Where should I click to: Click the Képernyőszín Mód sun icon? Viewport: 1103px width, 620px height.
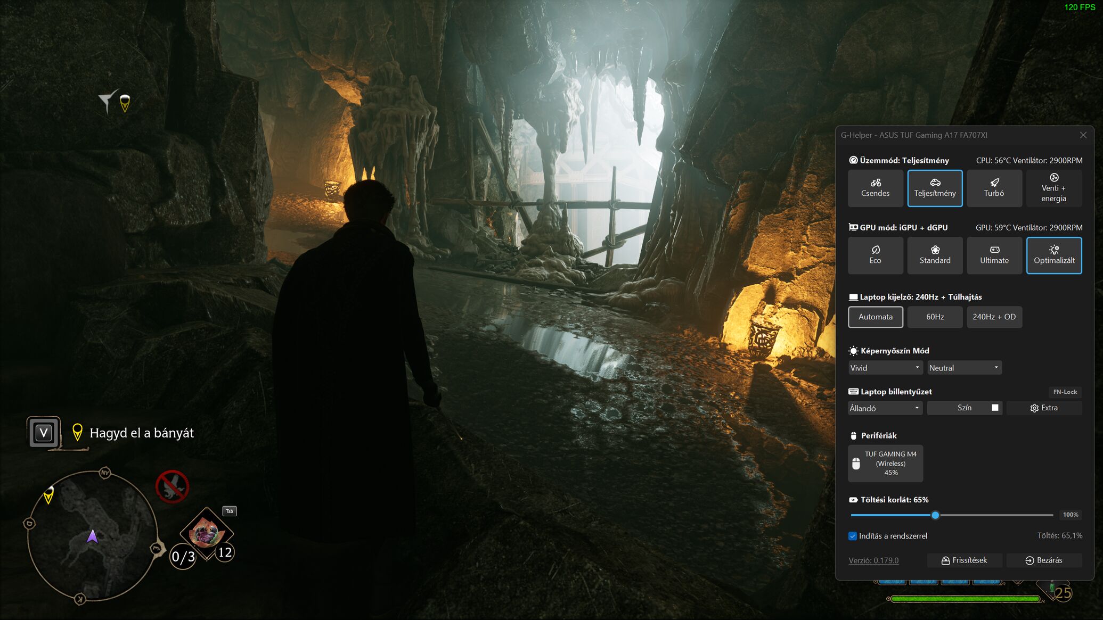[853, 351]
